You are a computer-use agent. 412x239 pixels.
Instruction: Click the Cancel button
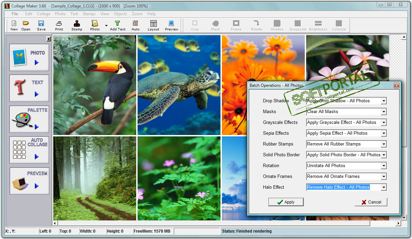click(371, 202)
